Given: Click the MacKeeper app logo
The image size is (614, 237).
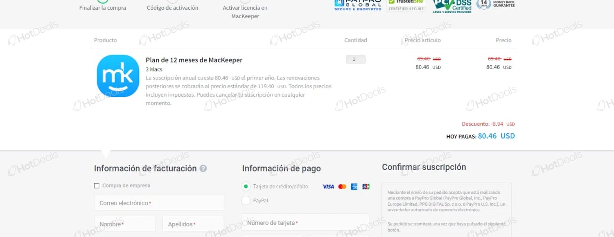Looking at the screenshot, I should pos(118,76).
